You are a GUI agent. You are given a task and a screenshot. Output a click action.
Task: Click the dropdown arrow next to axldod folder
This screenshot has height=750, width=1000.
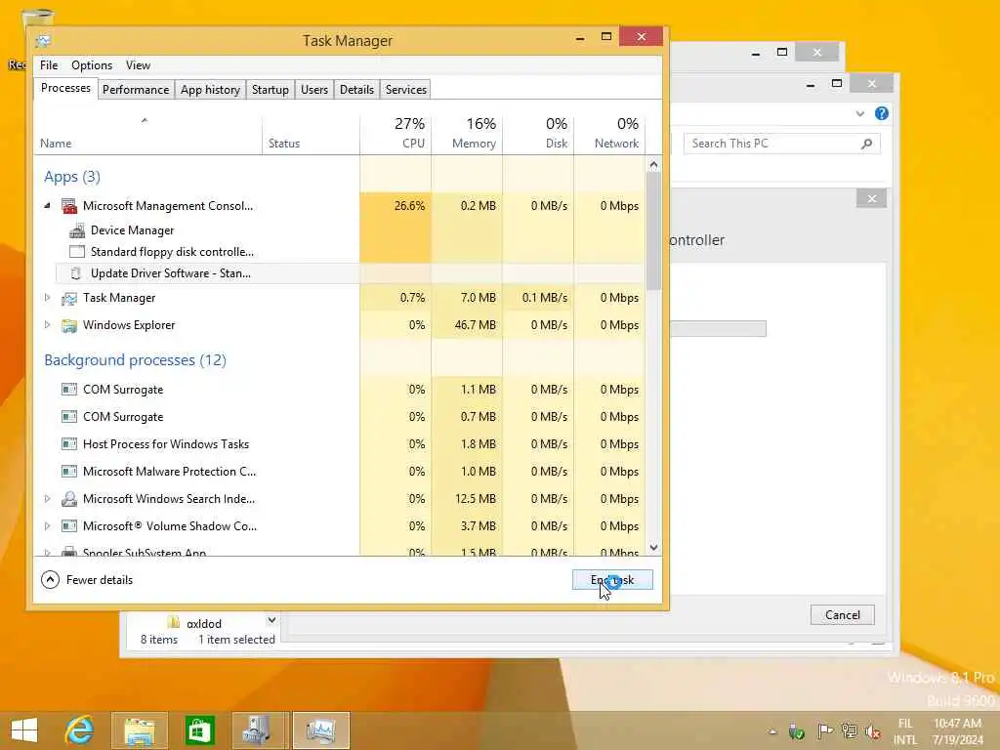(x=271, y=620)
